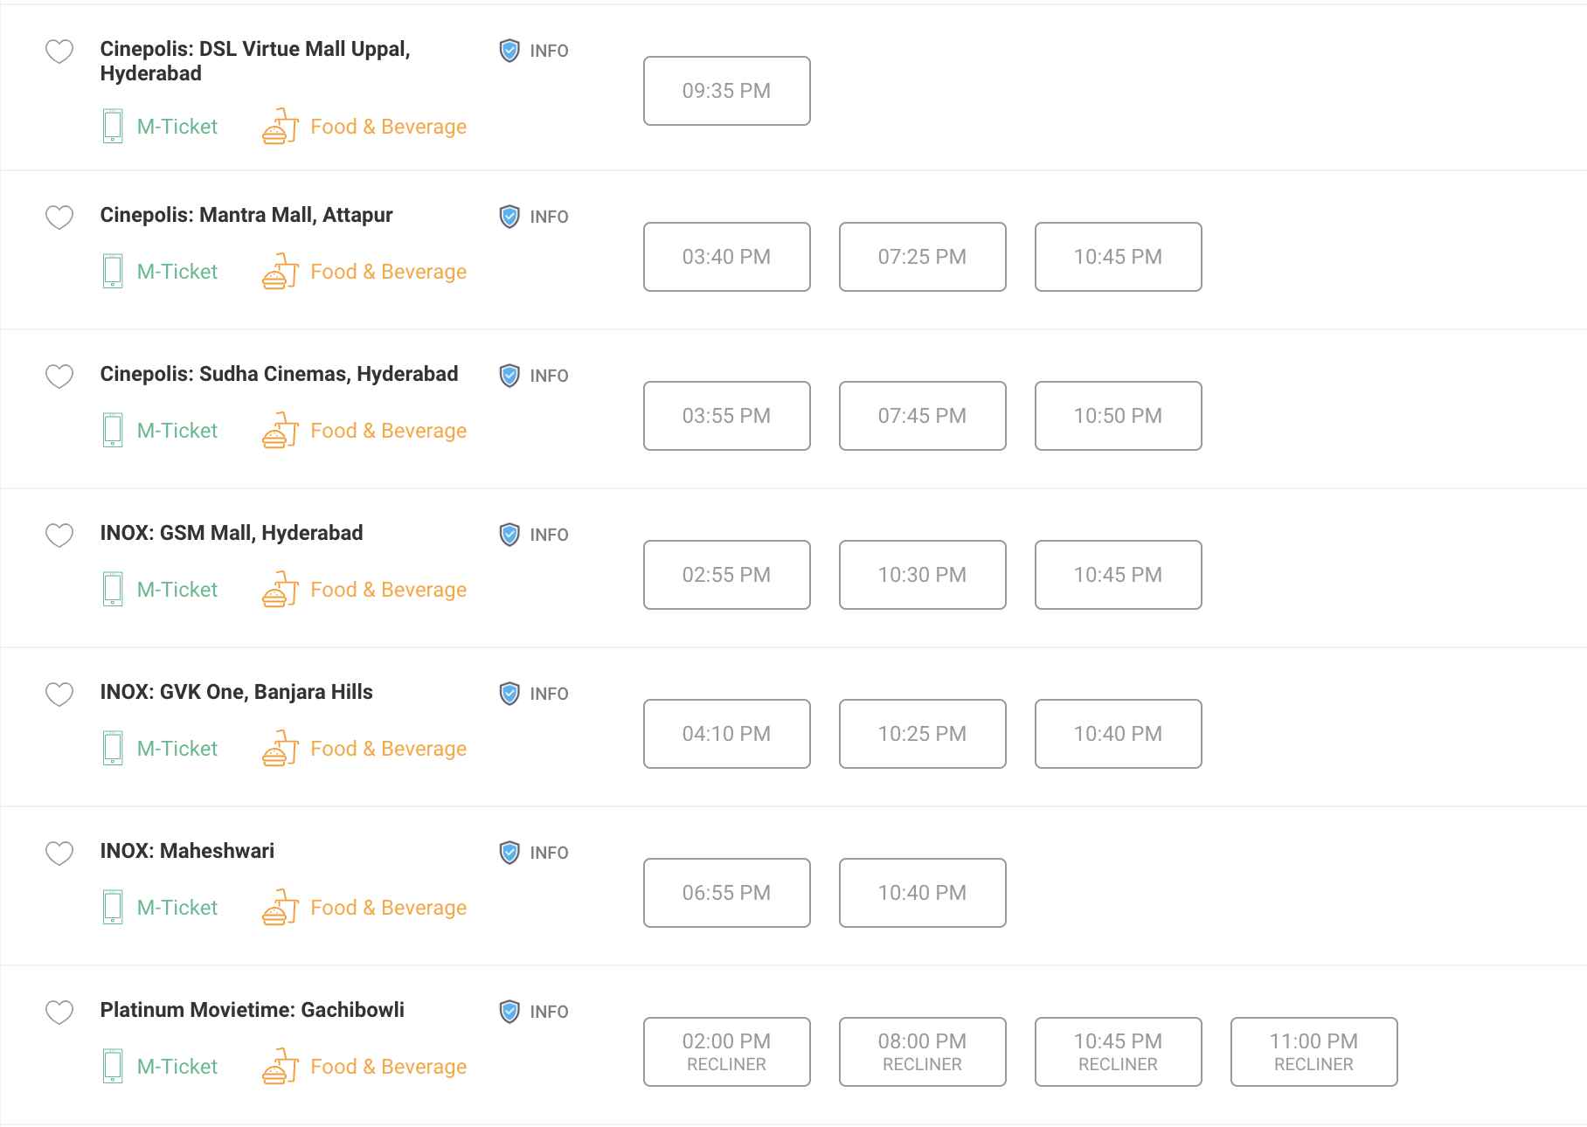Click Food & Beverage icon for DSL Virtue Mall
The image size is (1587, 1127).
281,127
